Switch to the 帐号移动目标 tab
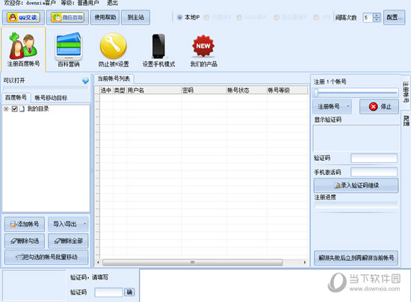Image resolution: width=411 pixels, height=302 pixels. (51, 98)
